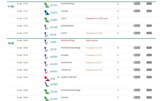Image resolution: width=168 pixels, height=101 pixels.
Task: Click the Ural Airlines logo for U6 628
Action: tap(47, 42)
